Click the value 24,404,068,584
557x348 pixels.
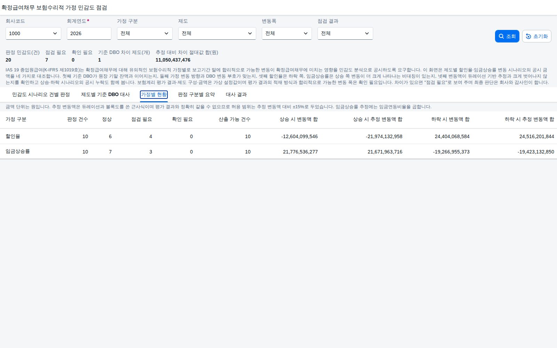(x=452, y=136)
